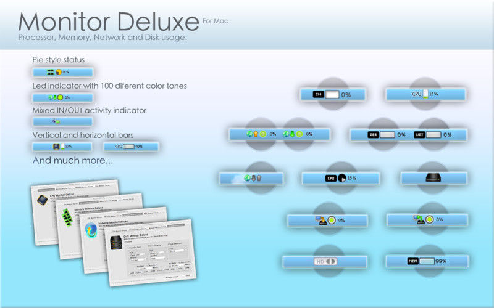Click the 0% value after the WRI bar
This screenshot has height=308, width=494.
[448, 134]
